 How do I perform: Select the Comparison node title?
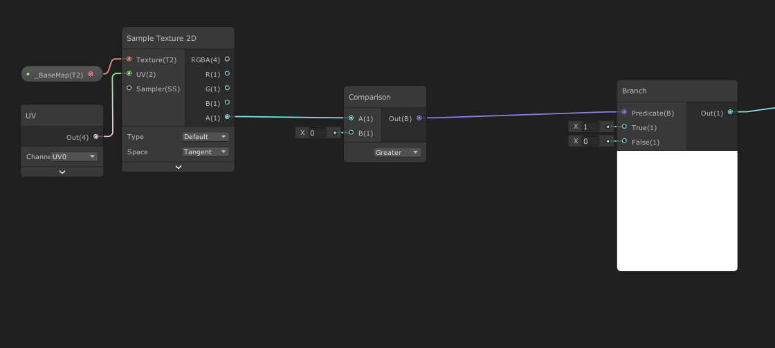tap(370, 97)
